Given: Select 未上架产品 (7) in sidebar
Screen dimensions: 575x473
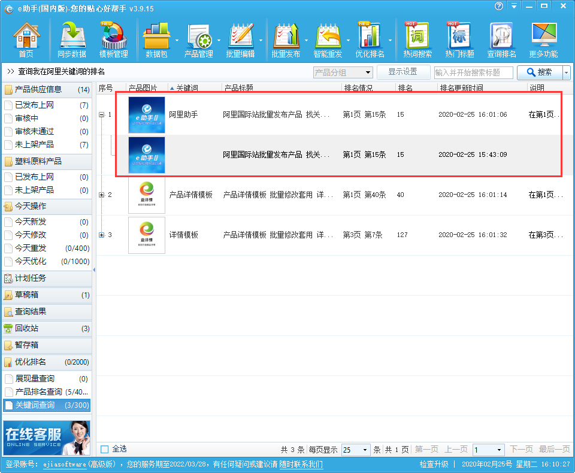Looking at the screenshot, I should [x=47, y=145].
